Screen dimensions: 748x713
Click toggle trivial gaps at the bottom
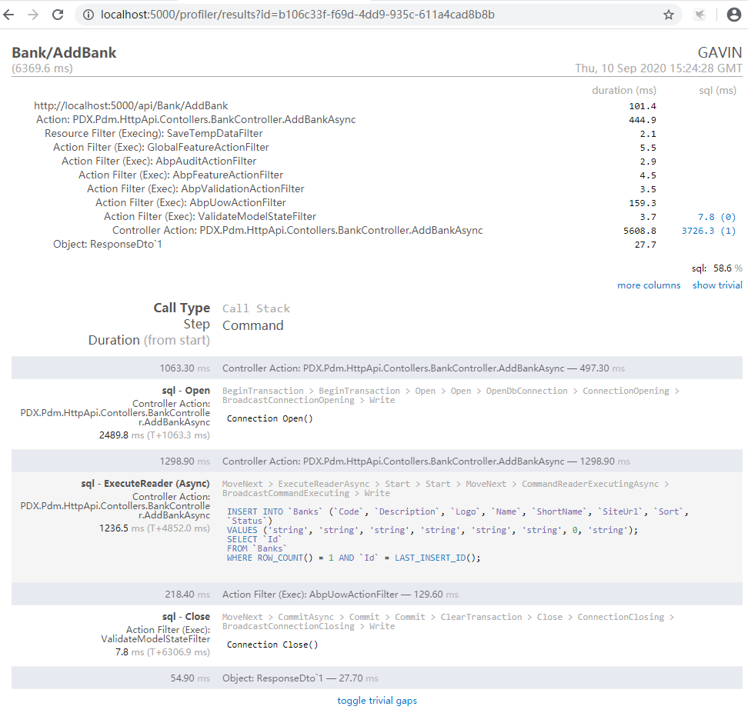pyautogui.click(x=376, y=700)
